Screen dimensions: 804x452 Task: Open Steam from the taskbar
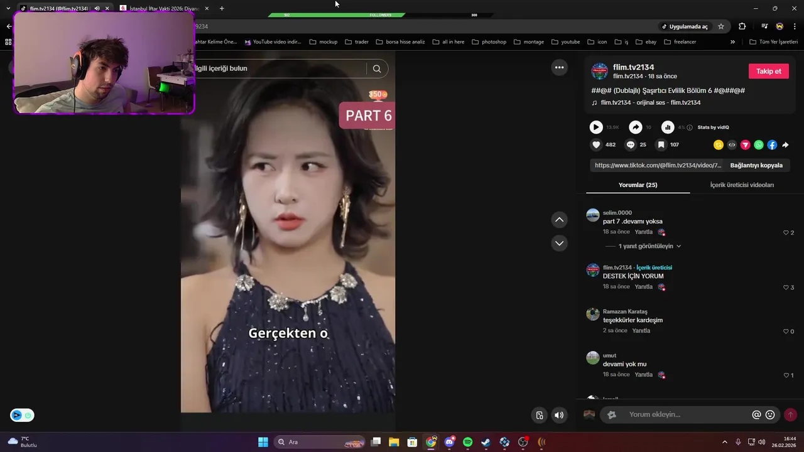pos(486,442)
